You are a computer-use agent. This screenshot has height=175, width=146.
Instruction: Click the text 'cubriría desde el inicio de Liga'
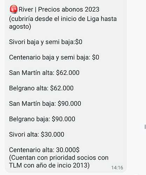tap(54, 19)
